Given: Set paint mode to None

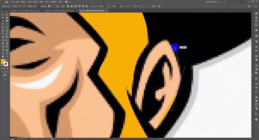Looking at the screenshot, I should [x=8, y=68].
